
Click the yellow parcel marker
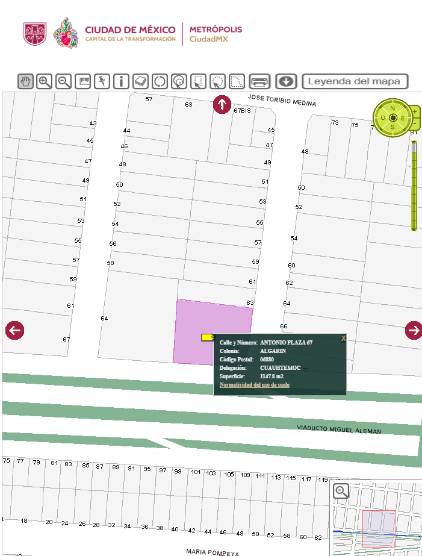click(208, 337)
